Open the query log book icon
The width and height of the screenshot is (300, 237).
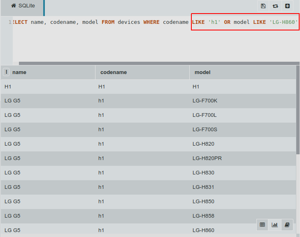click(287, 225)
